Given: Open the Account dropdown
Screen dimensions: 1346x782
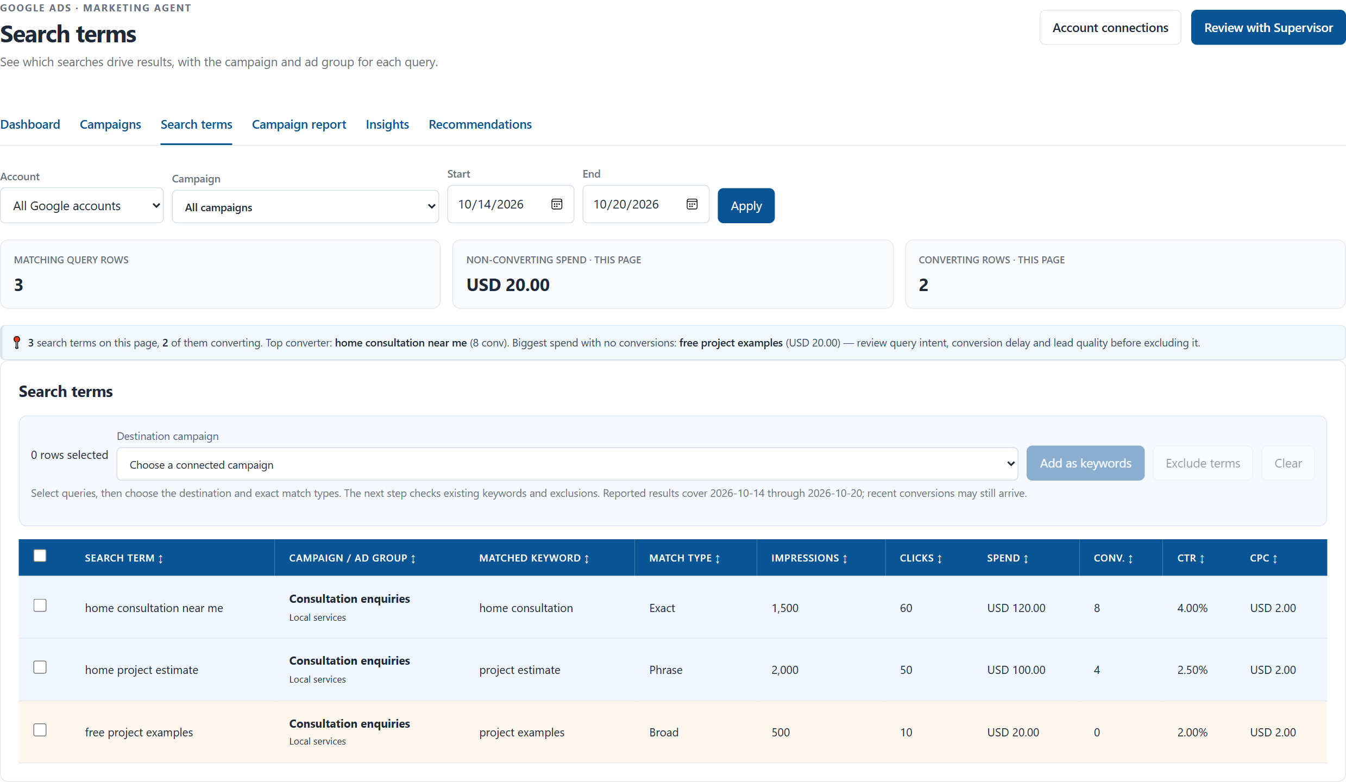Looking at the screenshot, I should tap(82, 205).
